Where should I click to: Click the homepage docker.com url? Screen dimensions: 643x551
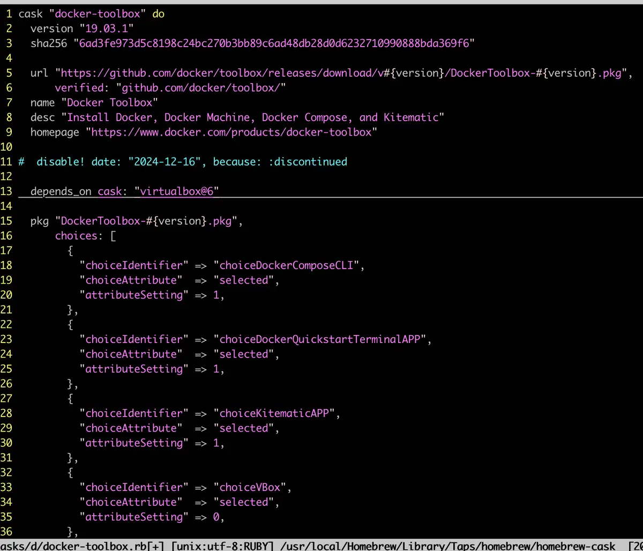[231, 132]
